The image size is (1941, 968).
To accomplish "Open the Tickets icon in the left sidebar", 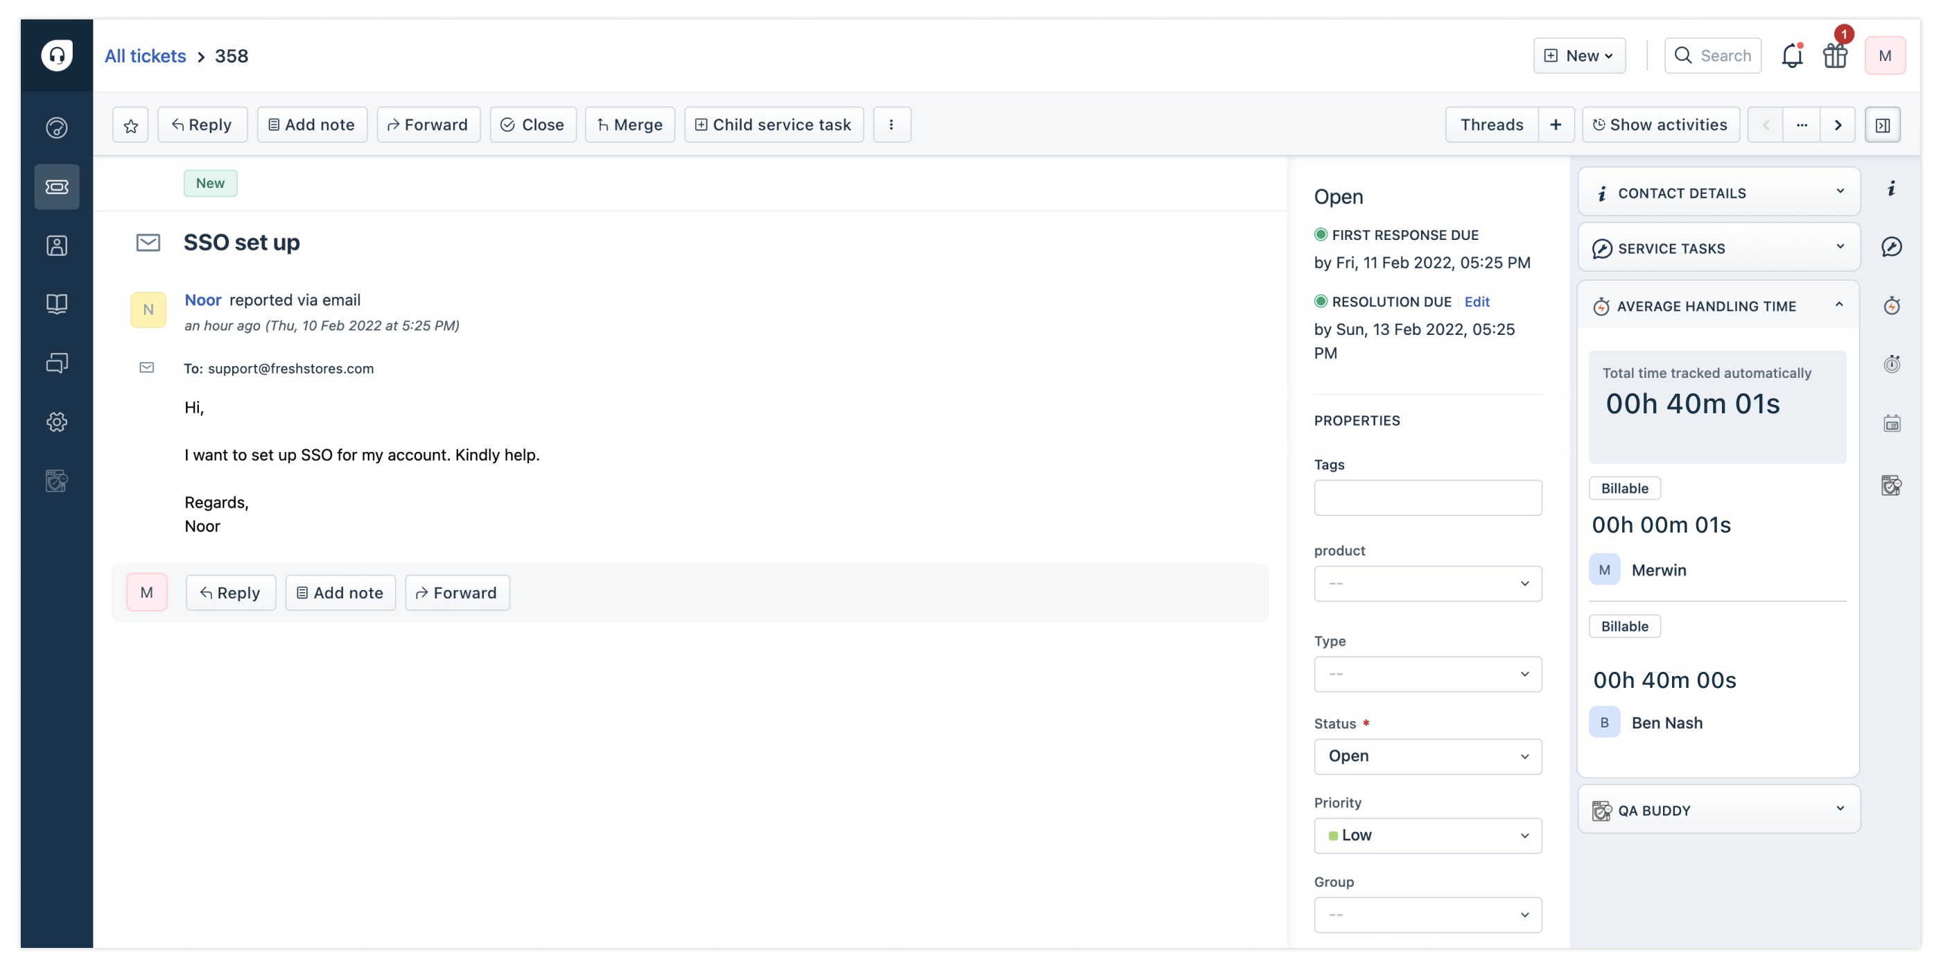I will pos(57,187).
